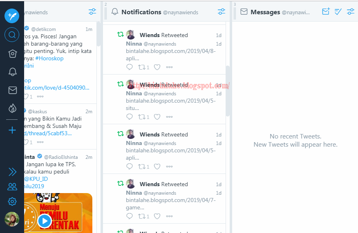Viewport: 358px width, 233px height.
Task: Like the 2019/04/8-apli tweet
Action: point(157,67)
